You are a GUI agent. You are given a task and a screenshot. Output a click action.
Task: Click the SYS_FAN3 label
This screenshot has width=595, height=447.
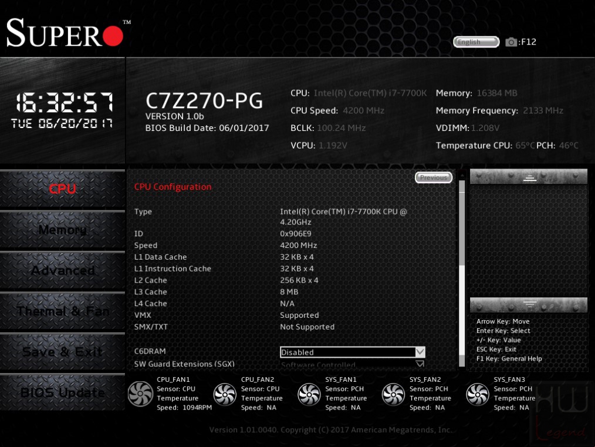pyautogui.click(x=509, y=379)
